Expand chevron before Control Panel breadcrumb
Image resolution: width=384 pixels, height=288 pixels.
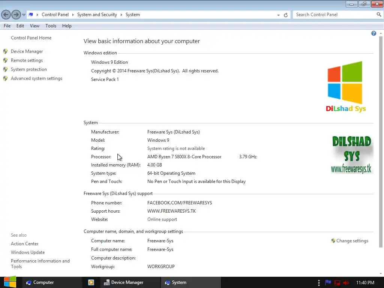(37, 15)
